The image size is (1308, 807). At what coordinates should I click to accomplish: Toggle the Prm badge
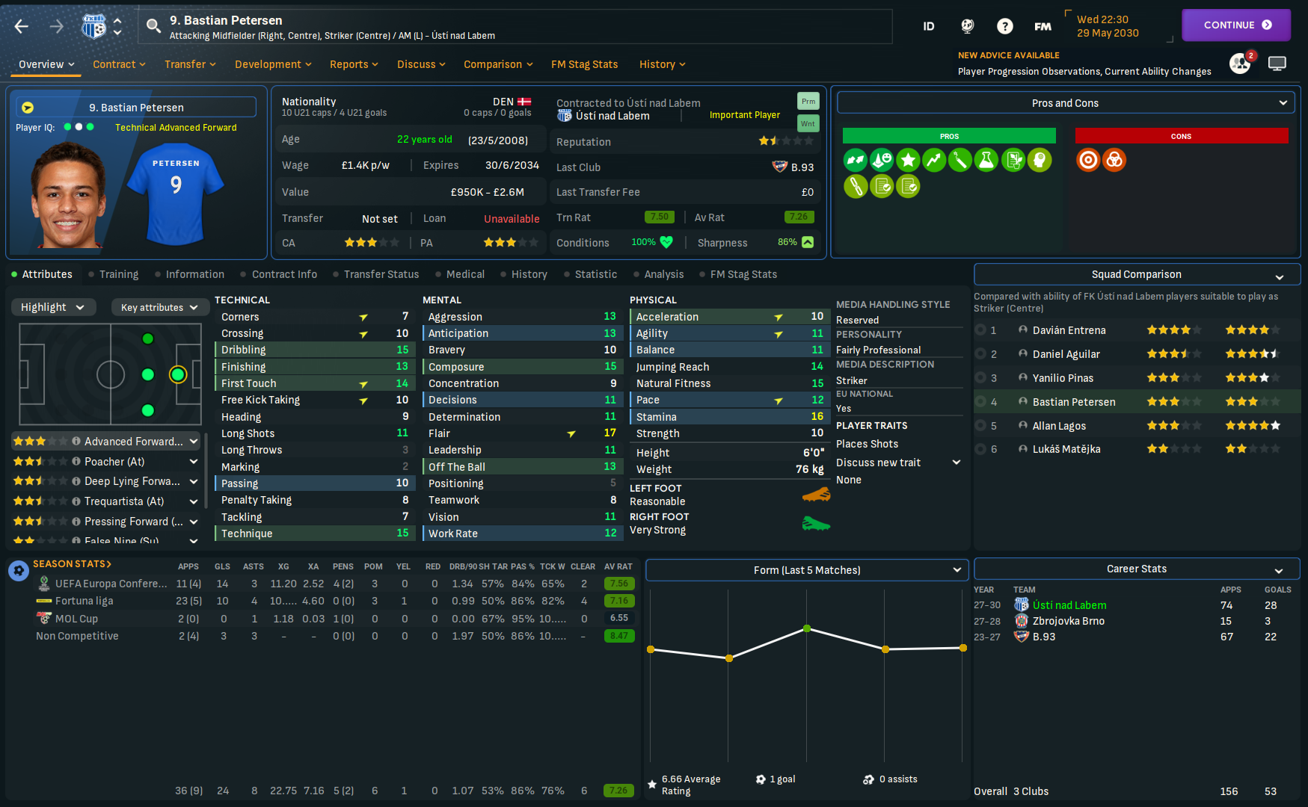click(808, 101)
